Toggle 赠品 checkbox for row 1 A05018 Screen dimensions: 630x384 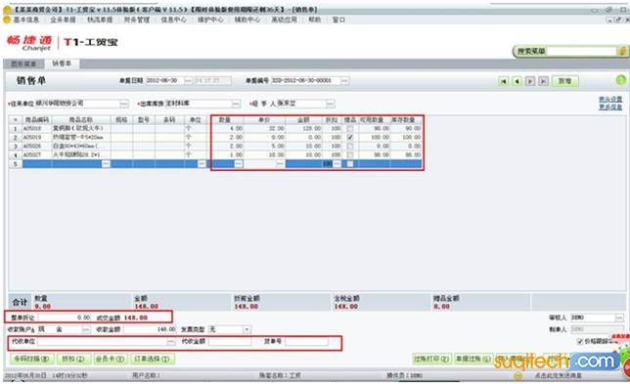coord(350,128)
